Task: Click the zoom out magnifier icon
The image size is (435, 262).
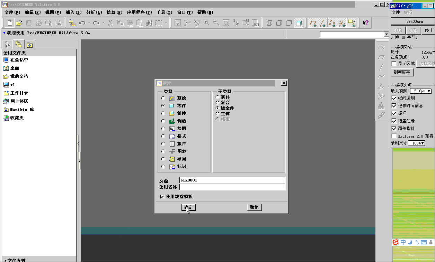Action: click(x=216, y=23)
